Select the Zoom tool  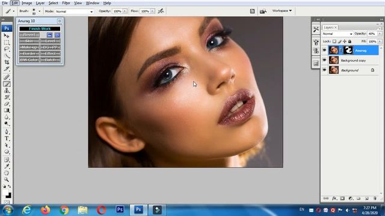point(7,179)
